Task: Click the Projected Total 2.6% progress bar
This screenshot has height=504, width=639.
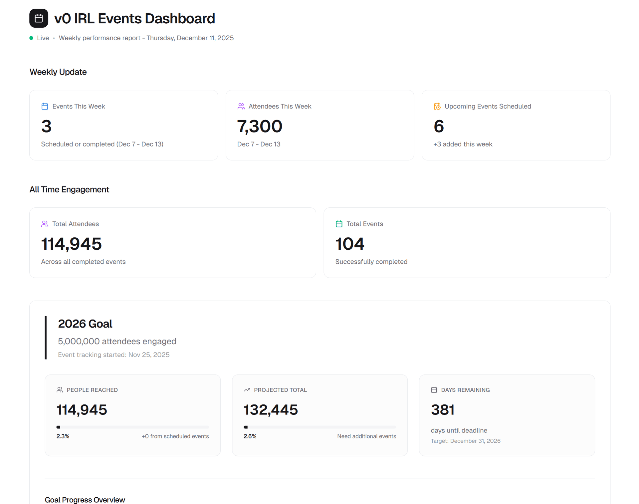Action: (319, 427)
